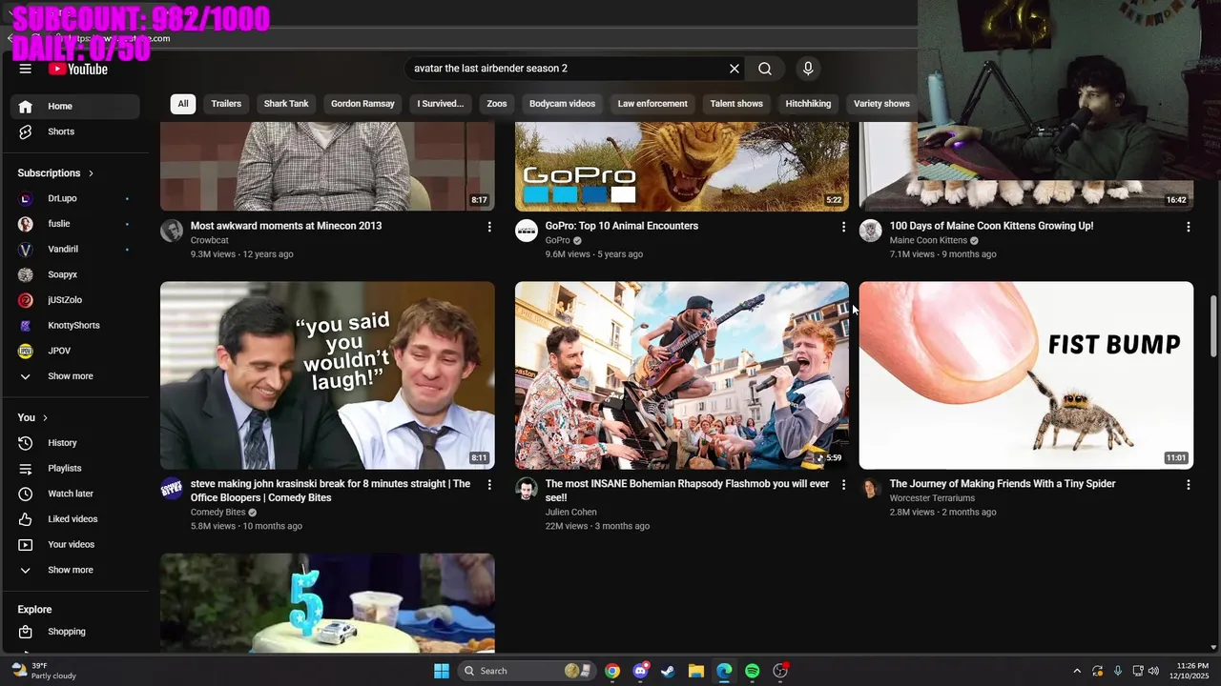Visit Worcester Terrariums channel name
The height and width of the screenshot is (686, 1221).
[x=932, y=498]
